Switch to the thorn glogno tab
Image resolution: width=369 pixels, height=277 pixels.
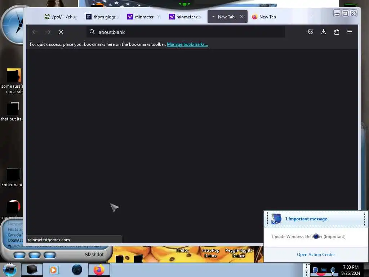pyautogui.click(x=103, y=17)
